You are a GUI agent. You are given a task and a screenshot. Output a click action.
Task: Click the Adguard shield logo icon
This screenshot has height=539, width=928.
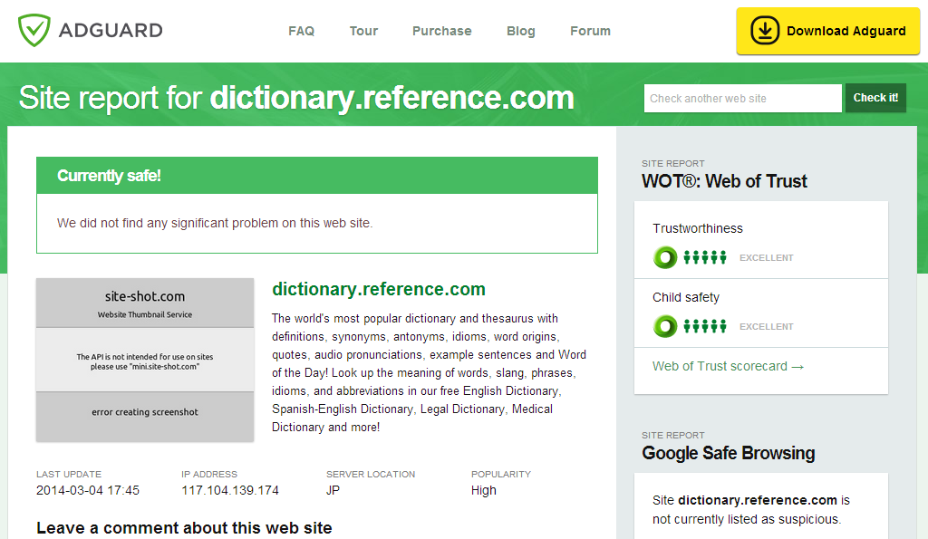35,30
